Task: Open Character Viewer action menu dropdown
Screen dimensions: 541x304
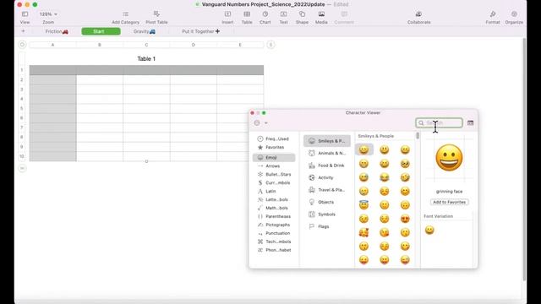Action: point(261,123)
